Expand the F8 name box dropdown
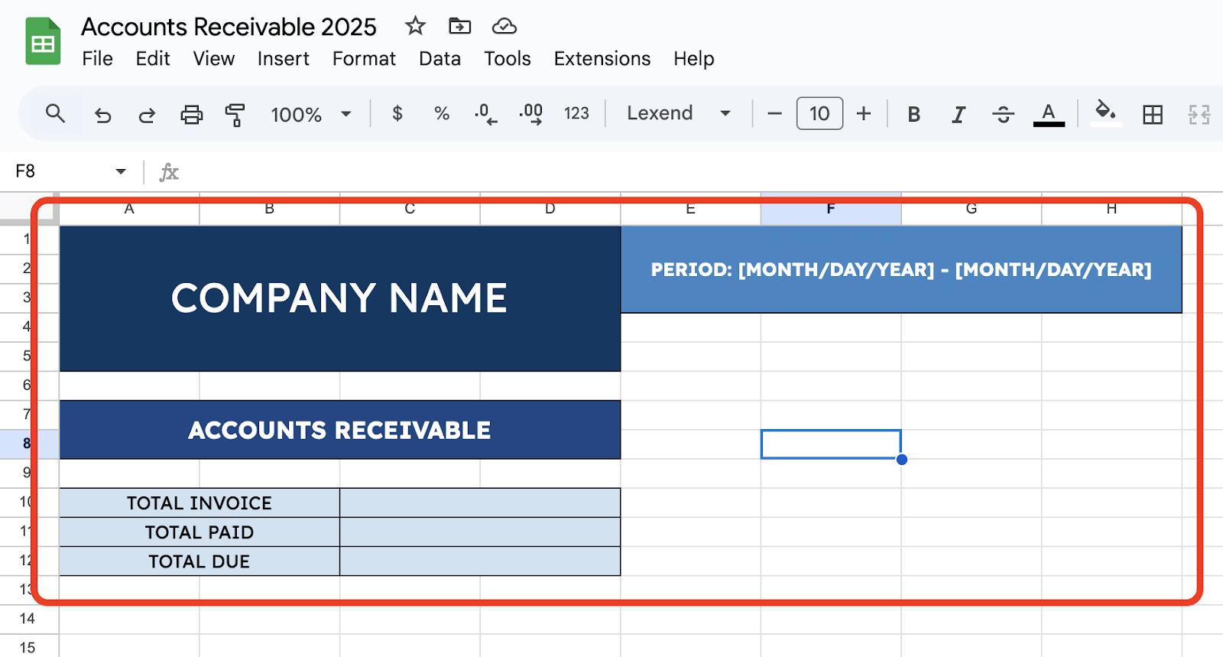This screenshot has width=1223, height=657. [121, 171]
